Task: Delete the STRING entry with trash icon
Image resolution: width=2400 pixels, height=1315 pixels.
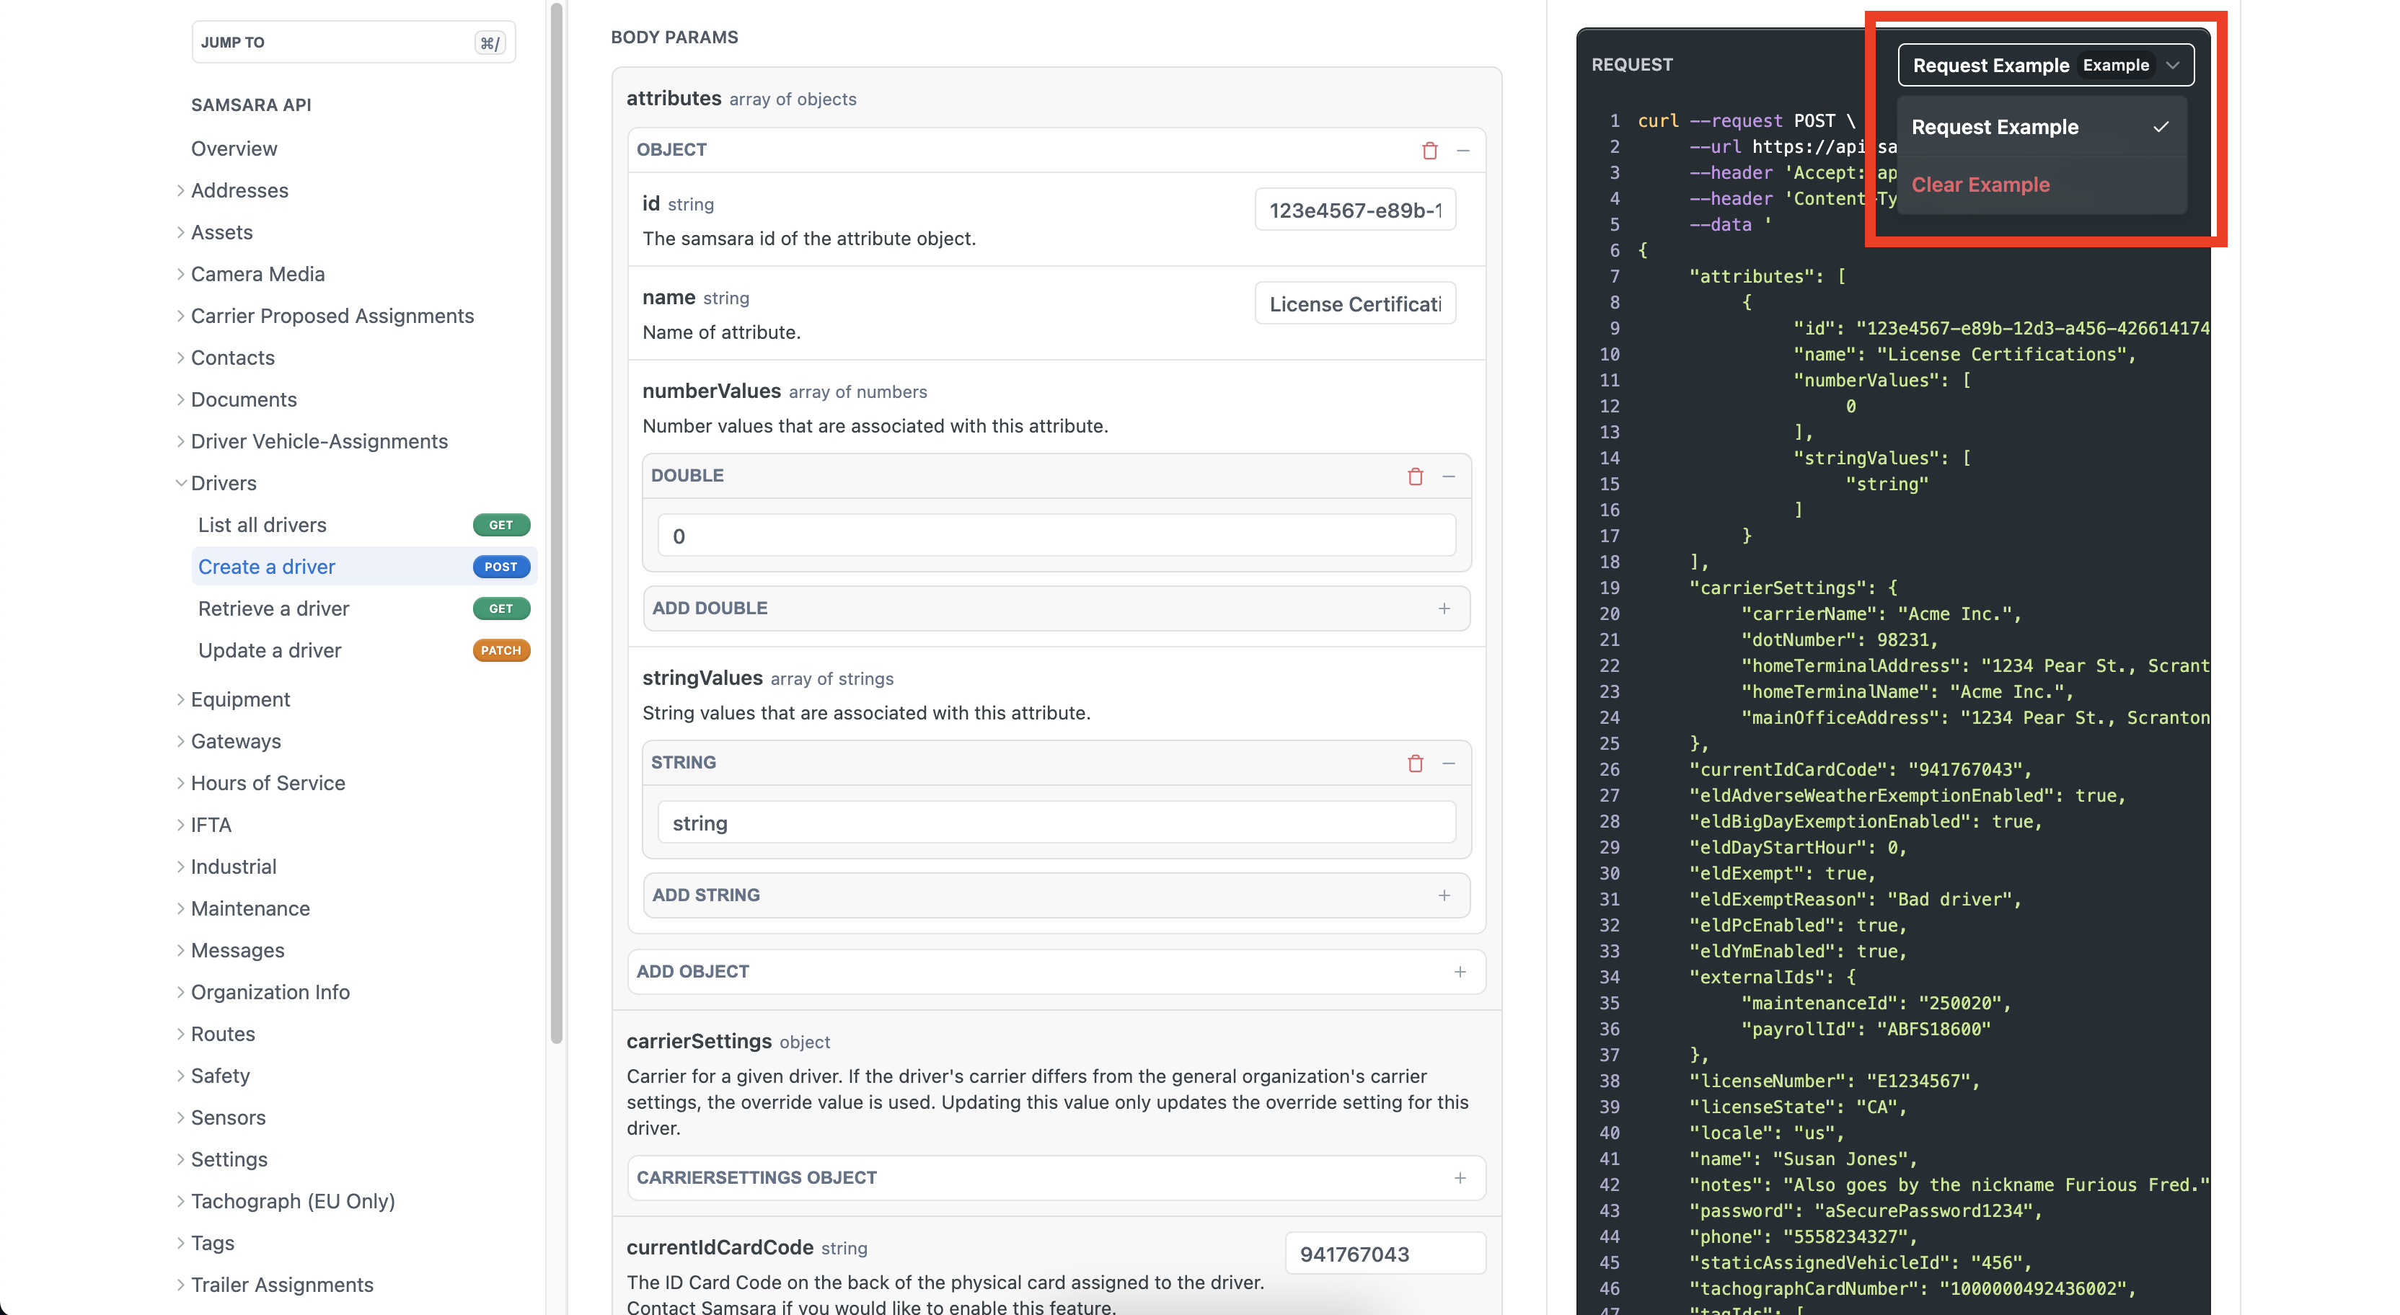Action: 1414,763
